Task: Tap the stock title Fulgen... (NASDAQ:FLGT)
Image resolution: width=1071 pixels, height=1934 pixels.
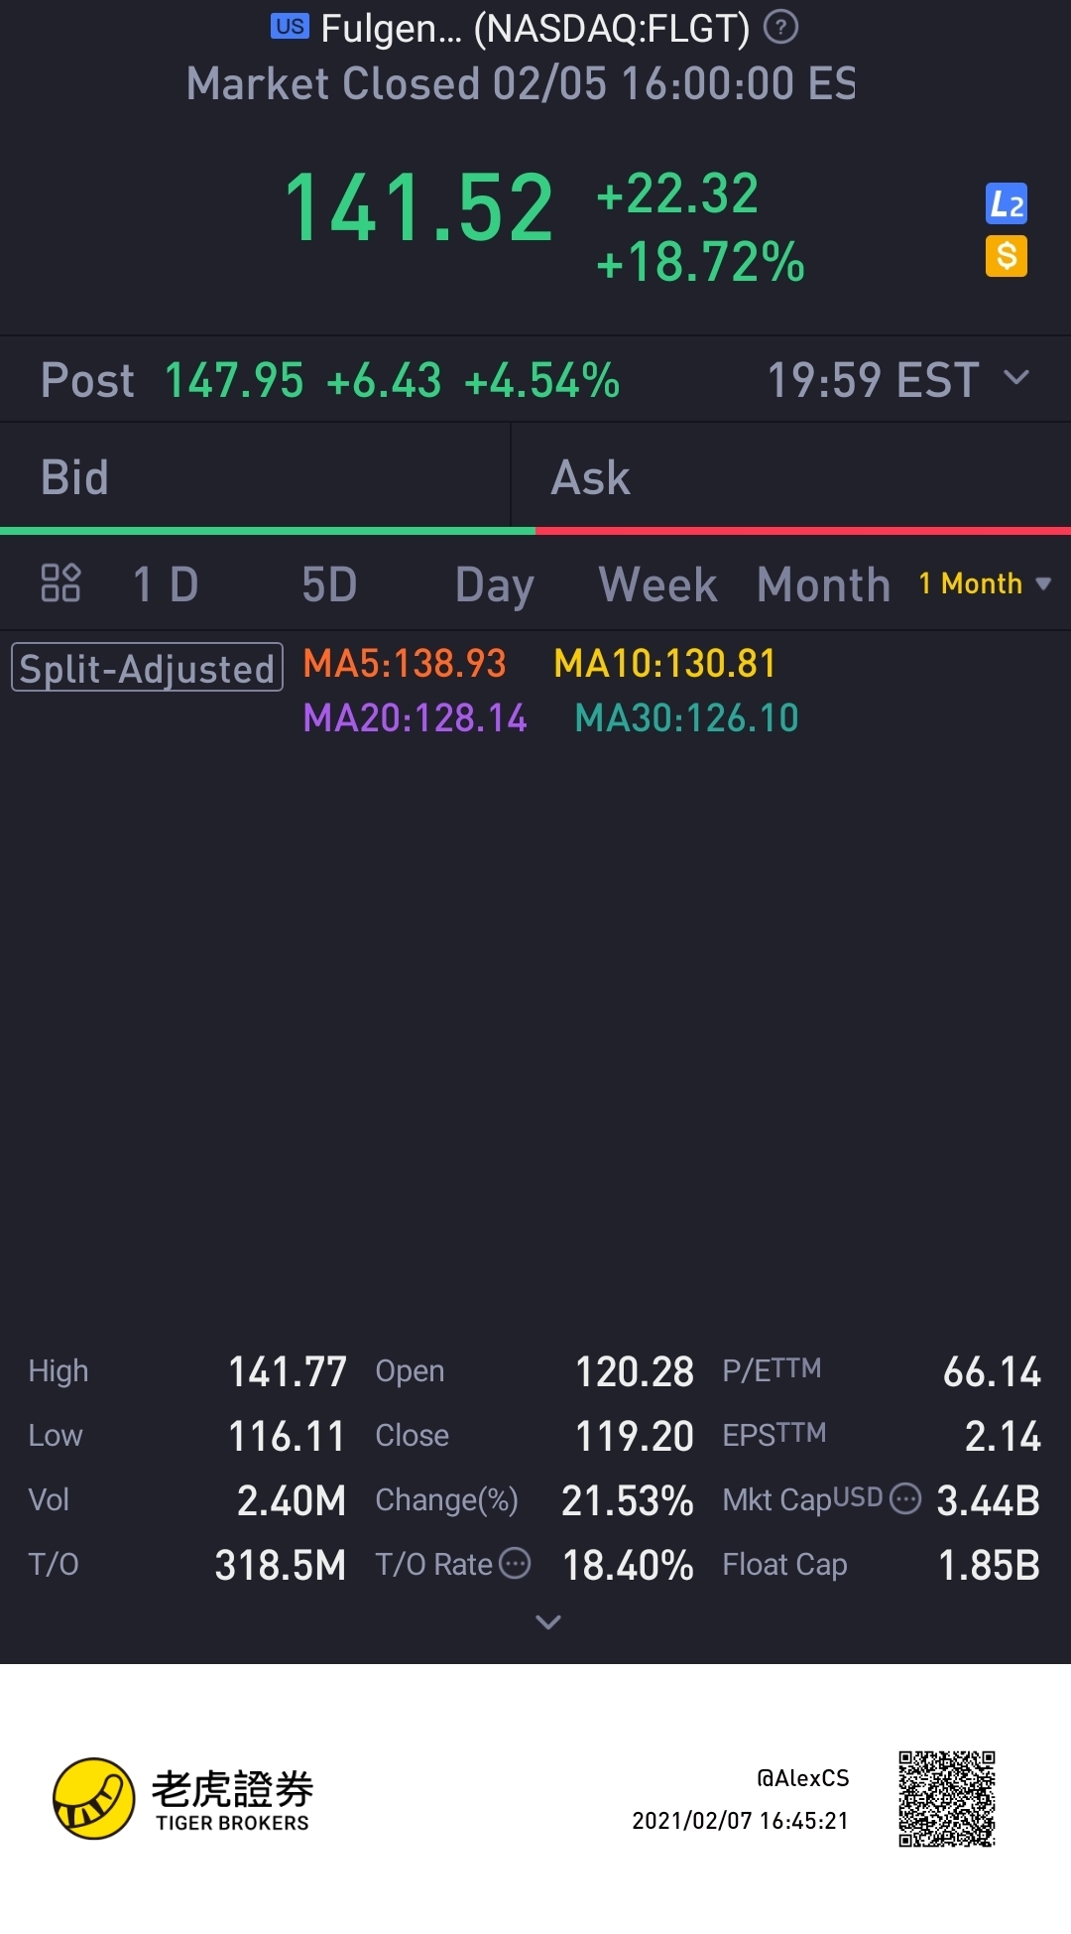Action: point(535,29)
